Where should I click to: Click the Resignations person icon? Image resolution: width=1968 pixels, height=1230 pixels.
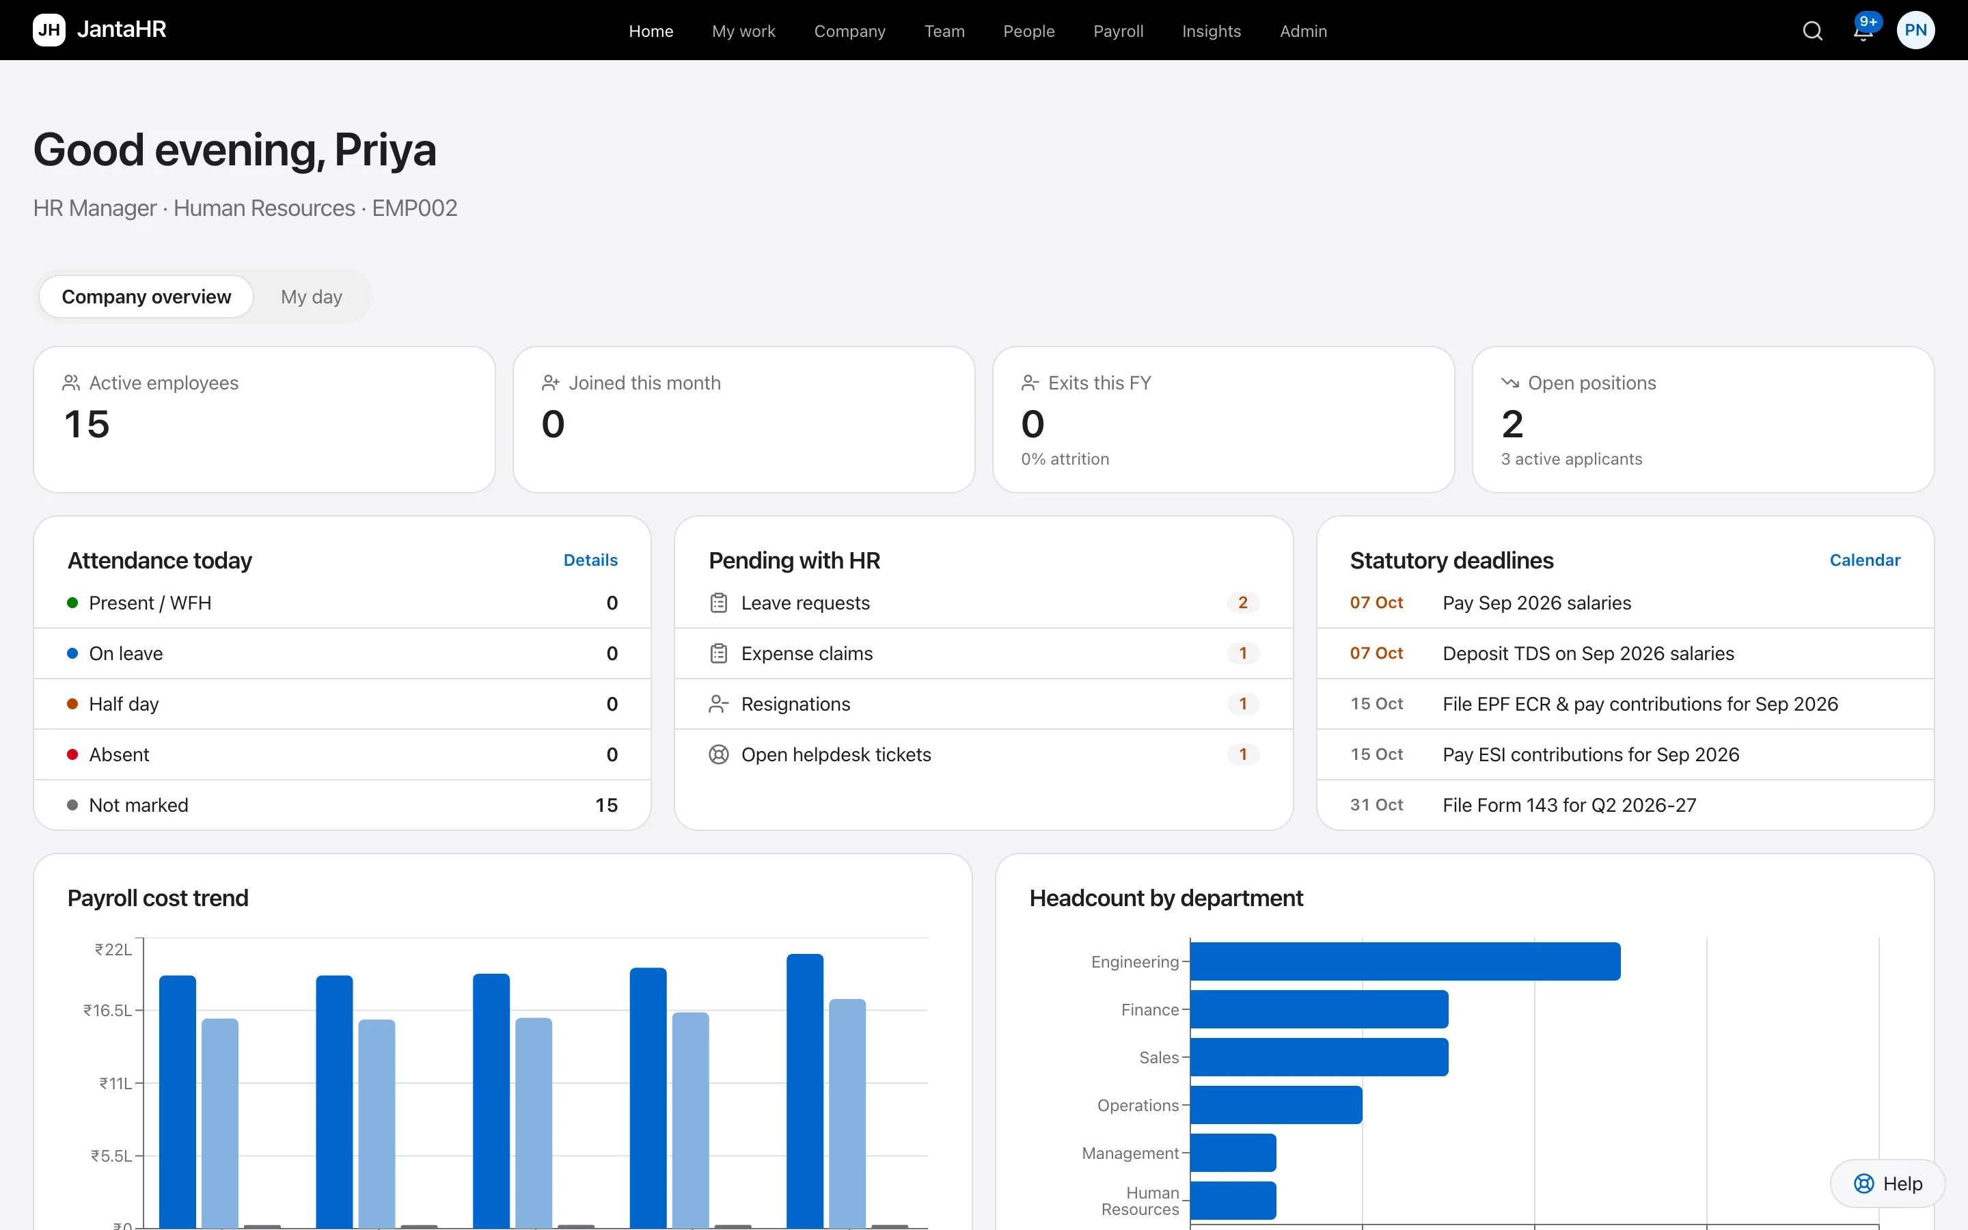pos(718,704)
